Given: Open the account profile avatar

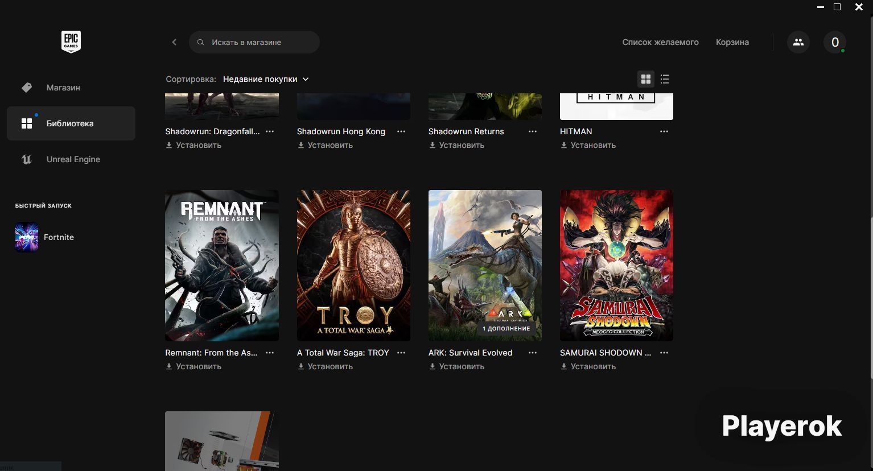Looking at the screenshot, I should pyautogui.click(x=835, y=42).
